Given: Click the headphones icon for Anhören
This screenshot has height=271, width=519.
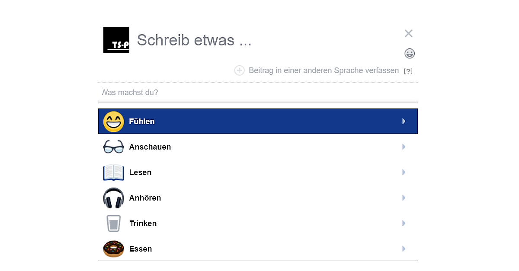Looking at the screenshot, I should [x=113, y=198].
